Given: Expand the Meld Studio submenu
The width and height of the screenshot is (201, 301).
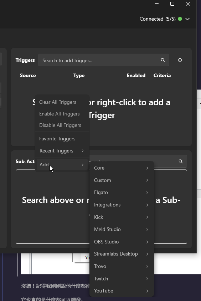Looking at the screenshot, I should coord(122,229).
